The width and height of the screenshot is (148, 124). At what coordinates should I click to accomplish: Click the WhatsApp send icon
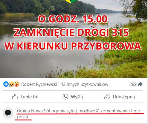click(x=65, y=97)
